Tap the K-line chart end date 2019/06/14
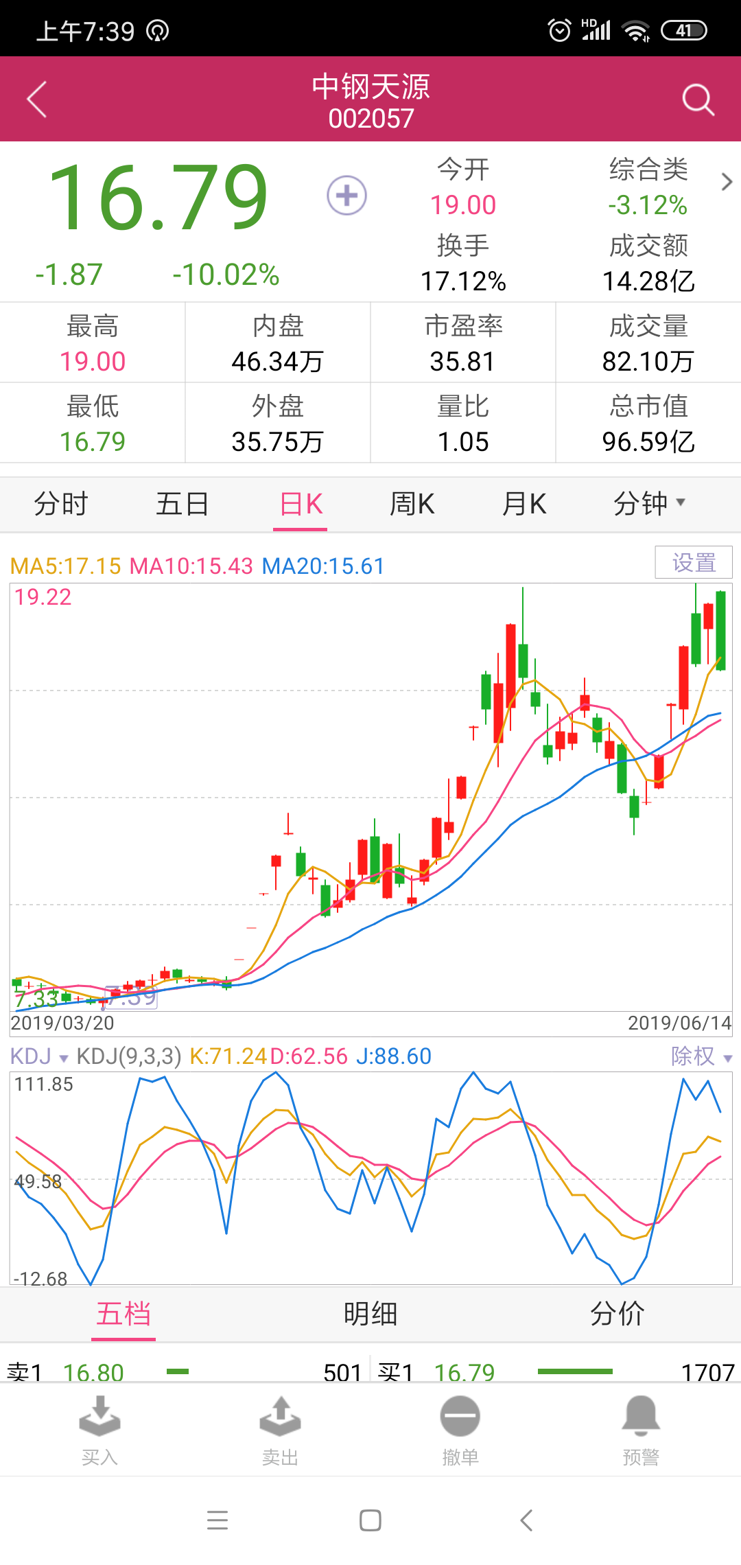741x1565 pixels. pyautogui.click(x=680, y=1023)
